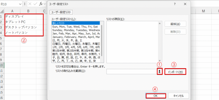The image size is (219, 100).
Task: Select the 睦月, 如月, 弥生 list entry
Action: [76, 54]
